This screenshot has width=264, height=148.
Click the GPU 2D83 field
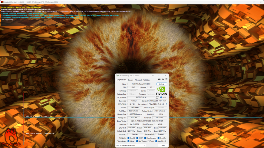pyautogui.click(x=133, y=87)
